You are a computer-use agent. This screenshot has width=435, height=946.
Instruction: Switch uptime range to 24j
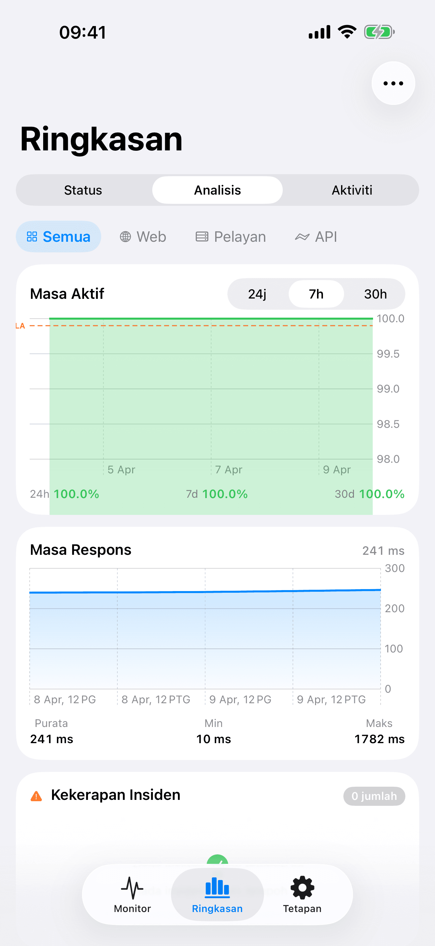point(257,294)
